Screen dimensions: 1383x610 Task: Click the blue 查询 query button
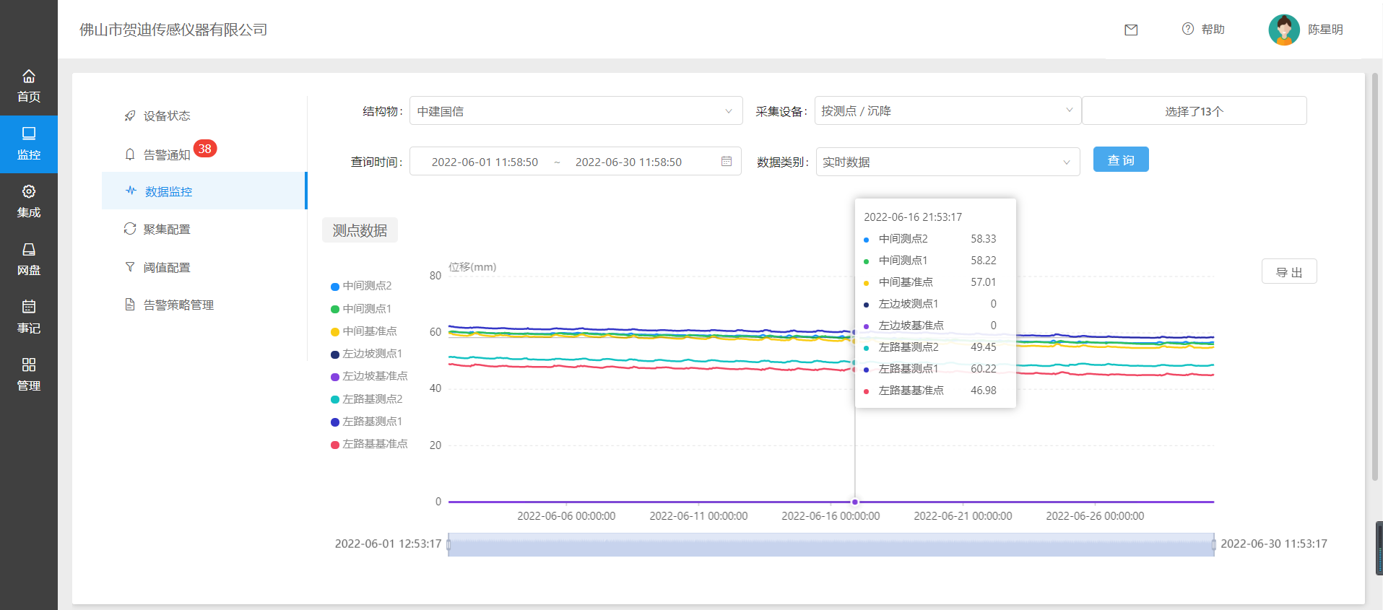pyautogui.click(x=1120, y=160)
